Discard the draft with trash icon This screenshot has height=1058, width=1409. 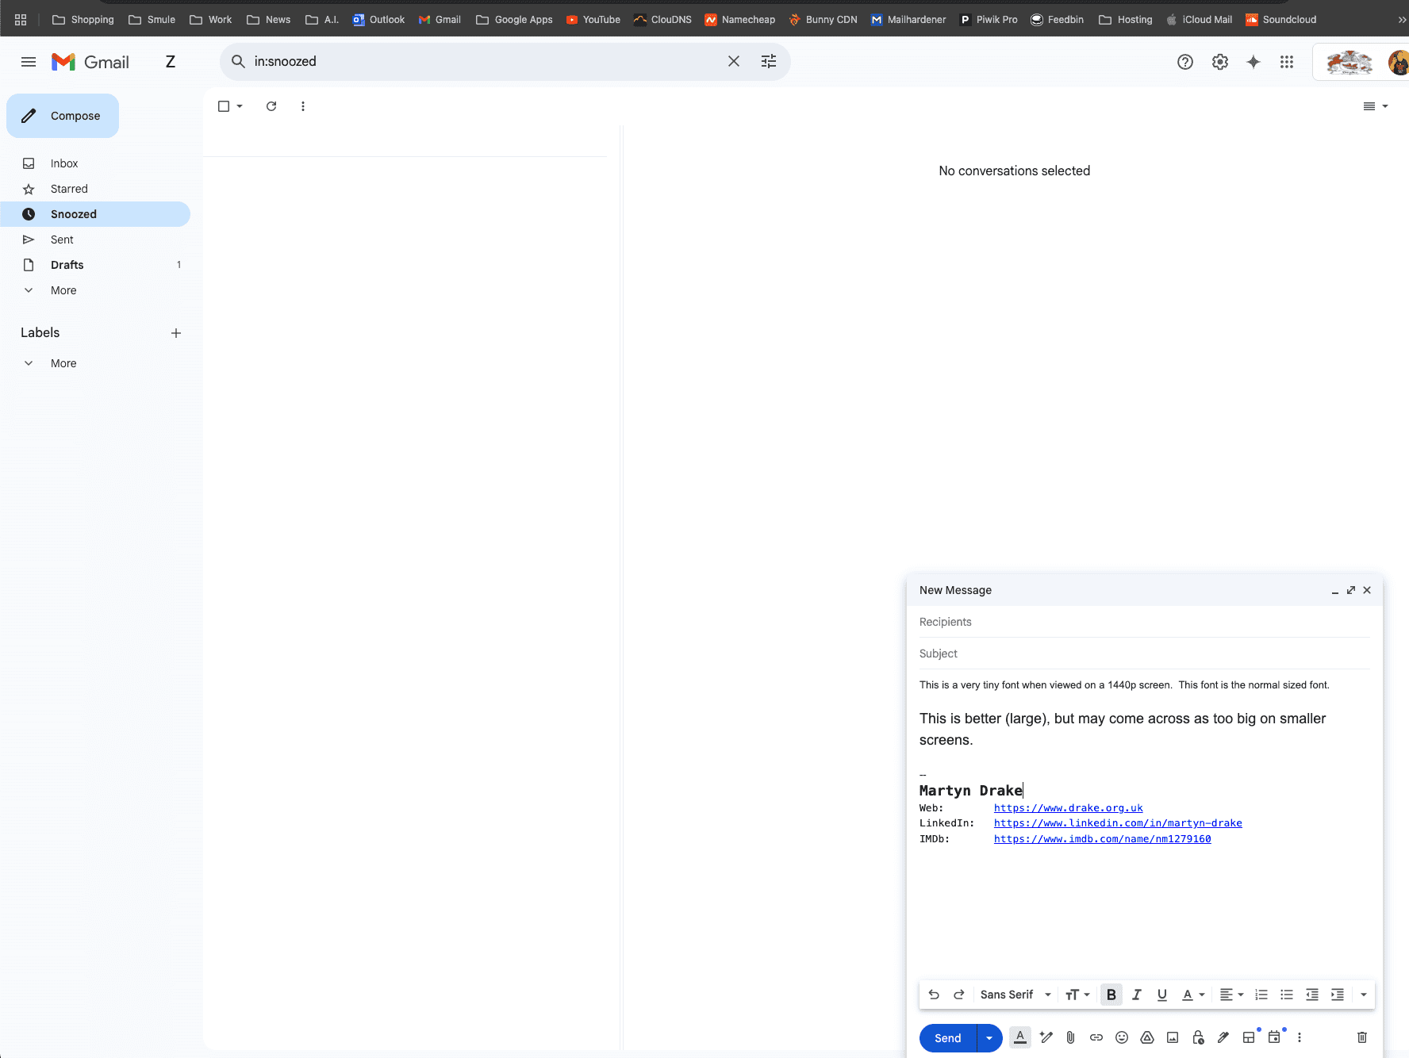(1362, 1037)
